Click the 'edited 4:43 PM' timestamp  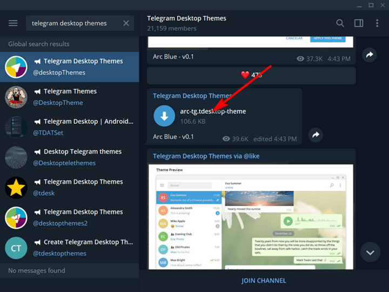[275, 139]
